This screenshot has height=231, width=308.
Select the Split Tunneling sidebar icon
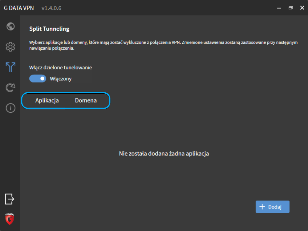pos(10,67)
